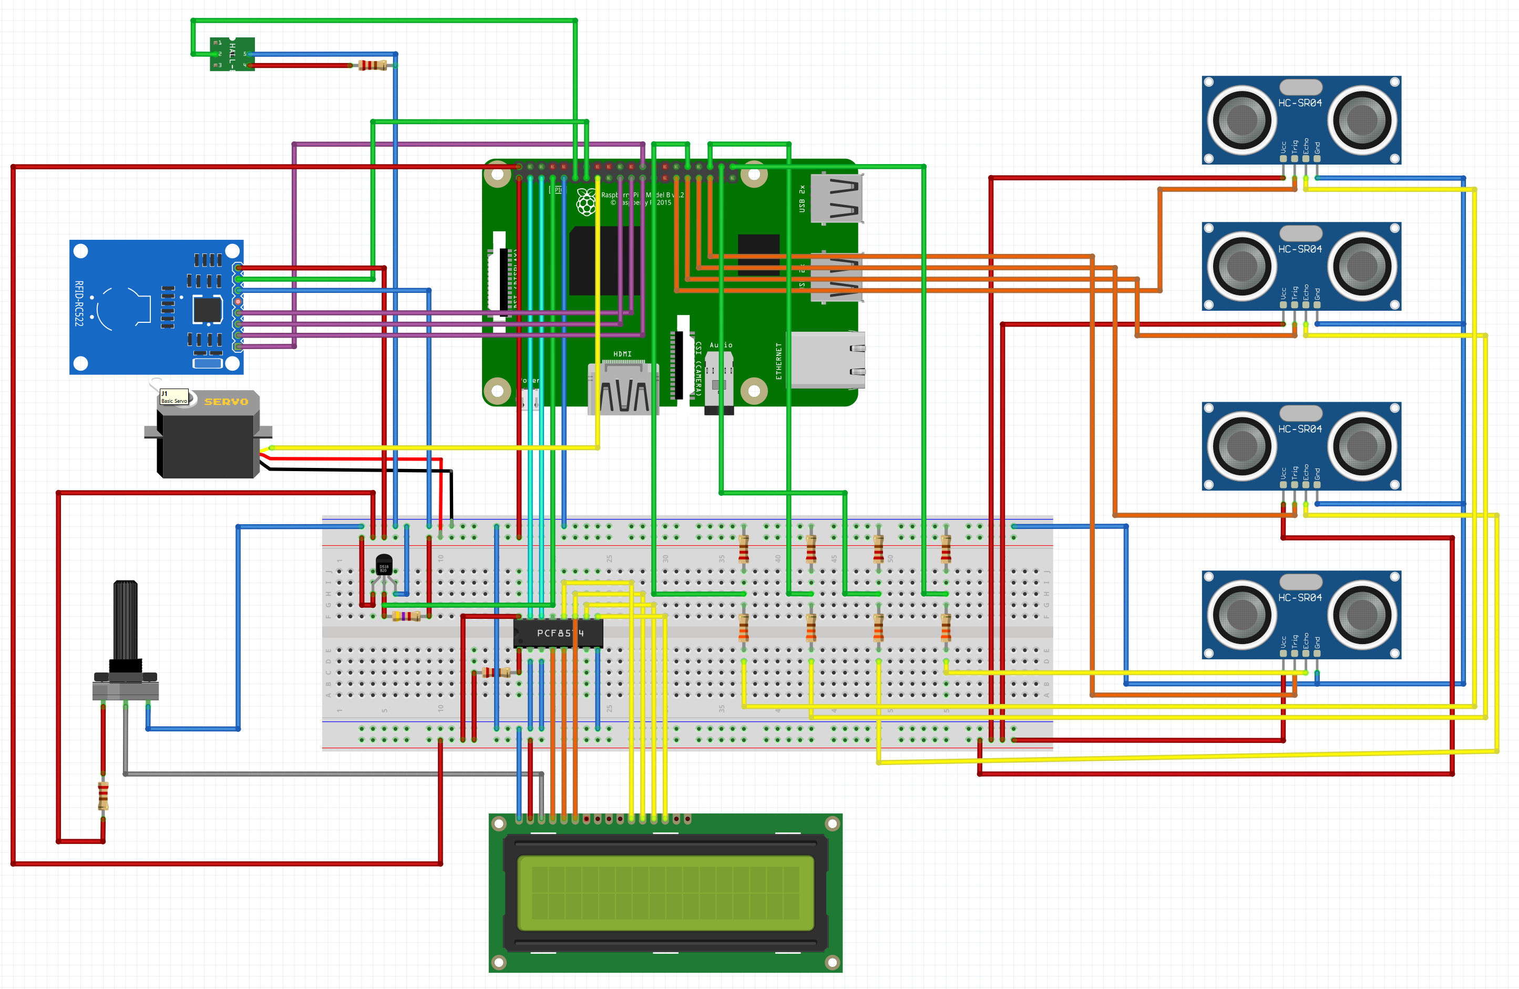This screenshot has width=1519, height=989.
Task: Select the Raspberry Pi GPIO header pins
Action: 625,172
